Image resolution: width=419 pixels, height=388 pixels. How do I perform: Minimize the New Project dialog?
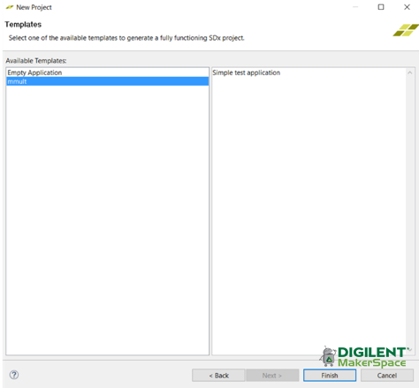(355, 7)
